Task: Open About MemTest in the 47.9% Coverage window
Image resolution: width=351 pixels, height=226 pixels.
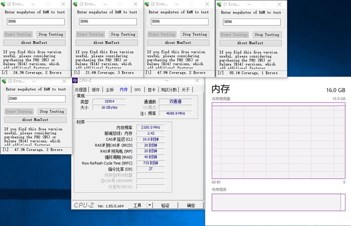Action: (178, 42)
